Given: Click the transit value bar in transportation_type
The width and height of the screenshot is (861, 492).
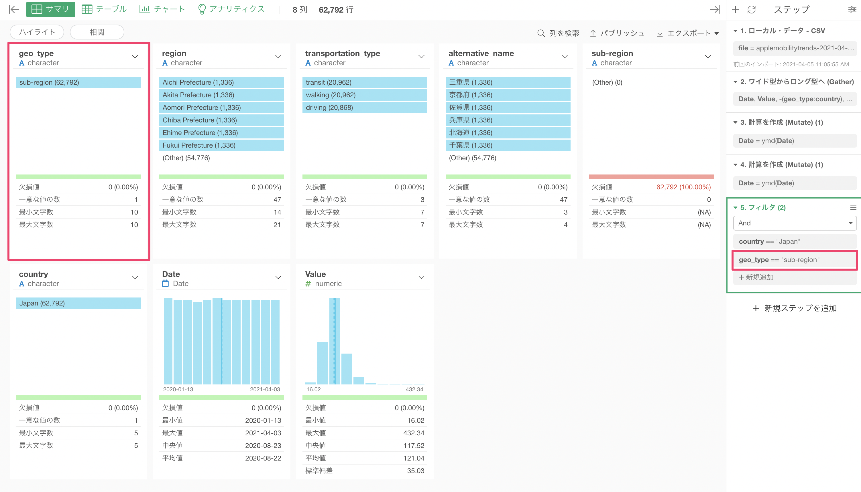Looking at the screenshot, I should tap(364, 82).
